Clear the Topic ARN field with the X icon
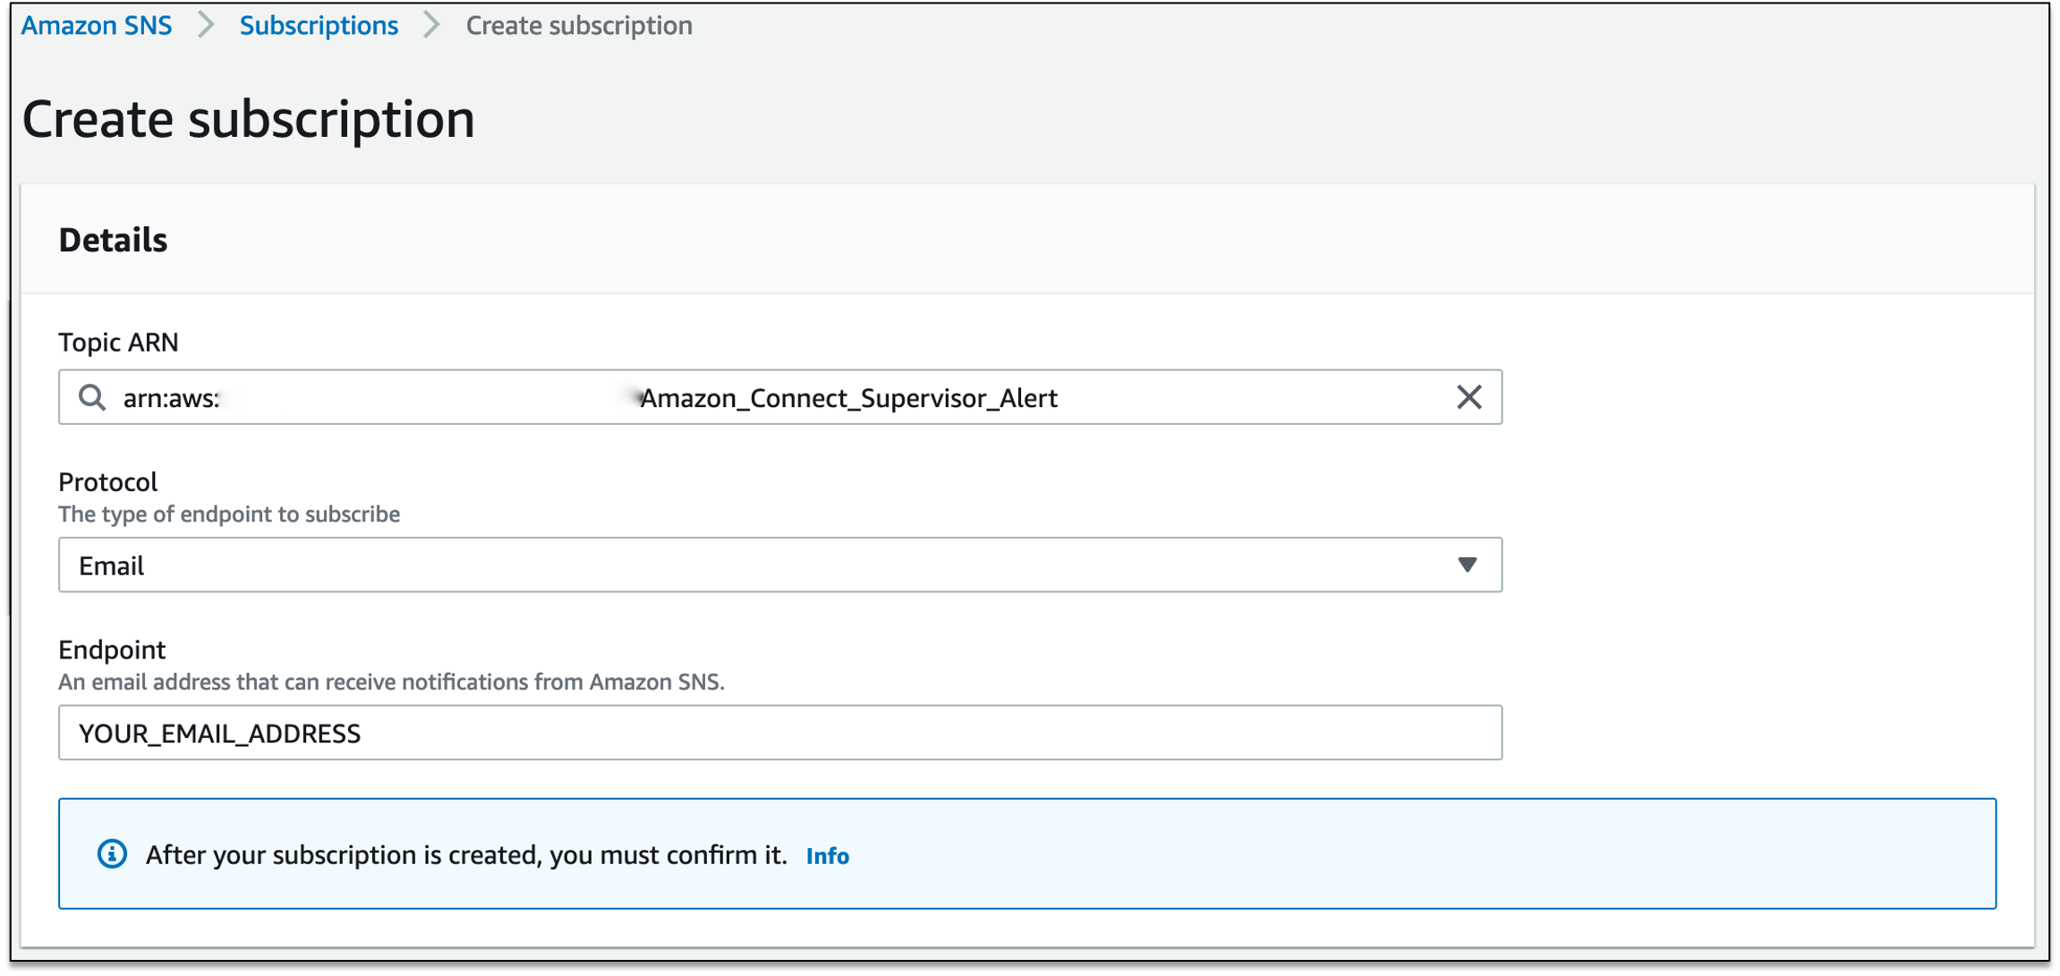This screenshot has height=976, width=2060. pos(1468,397)
